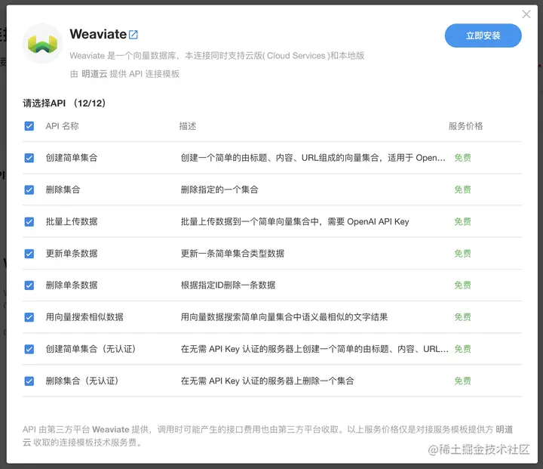The width and height of the screenshot is (543, 469).
Task: Select the 创建简单集合（无认证） API name
Action: tap(91, 349)
